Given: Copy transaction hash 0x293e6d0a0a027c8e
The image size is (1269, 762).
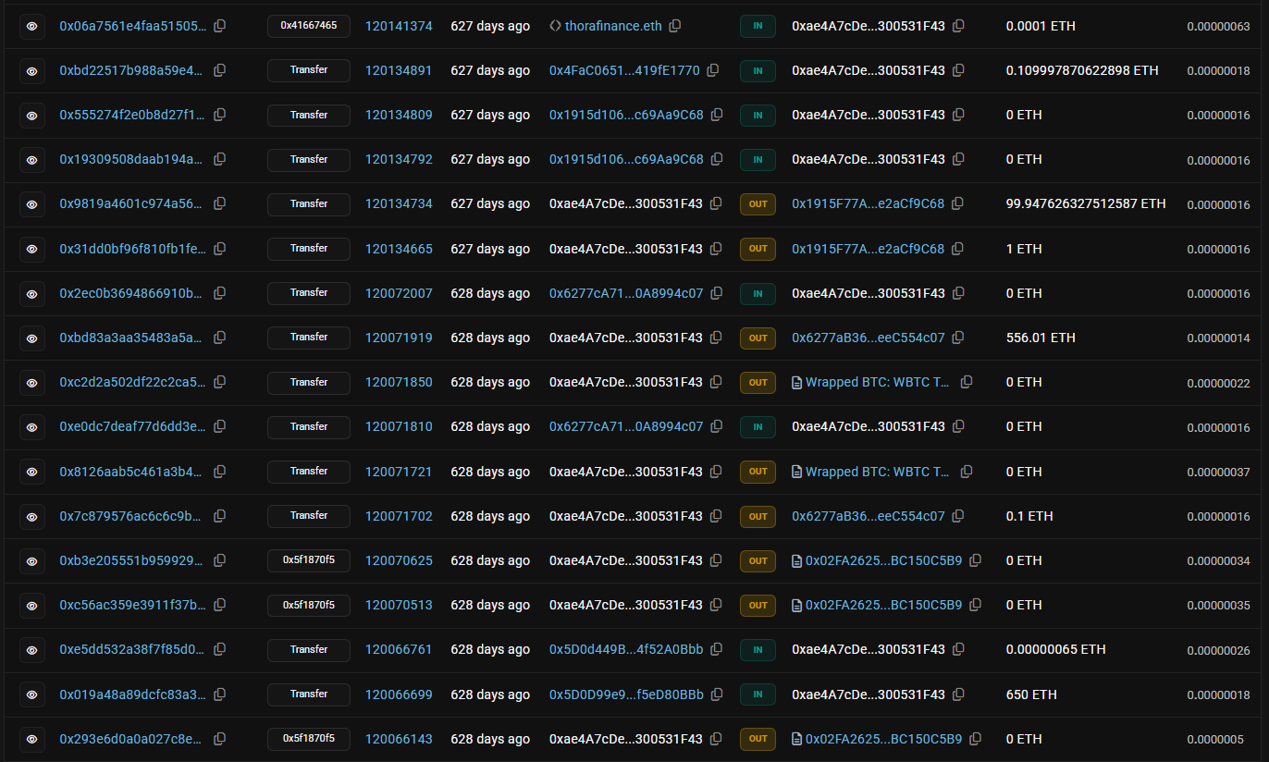Looking at the screenshot, I should click(x=219, y=739).
